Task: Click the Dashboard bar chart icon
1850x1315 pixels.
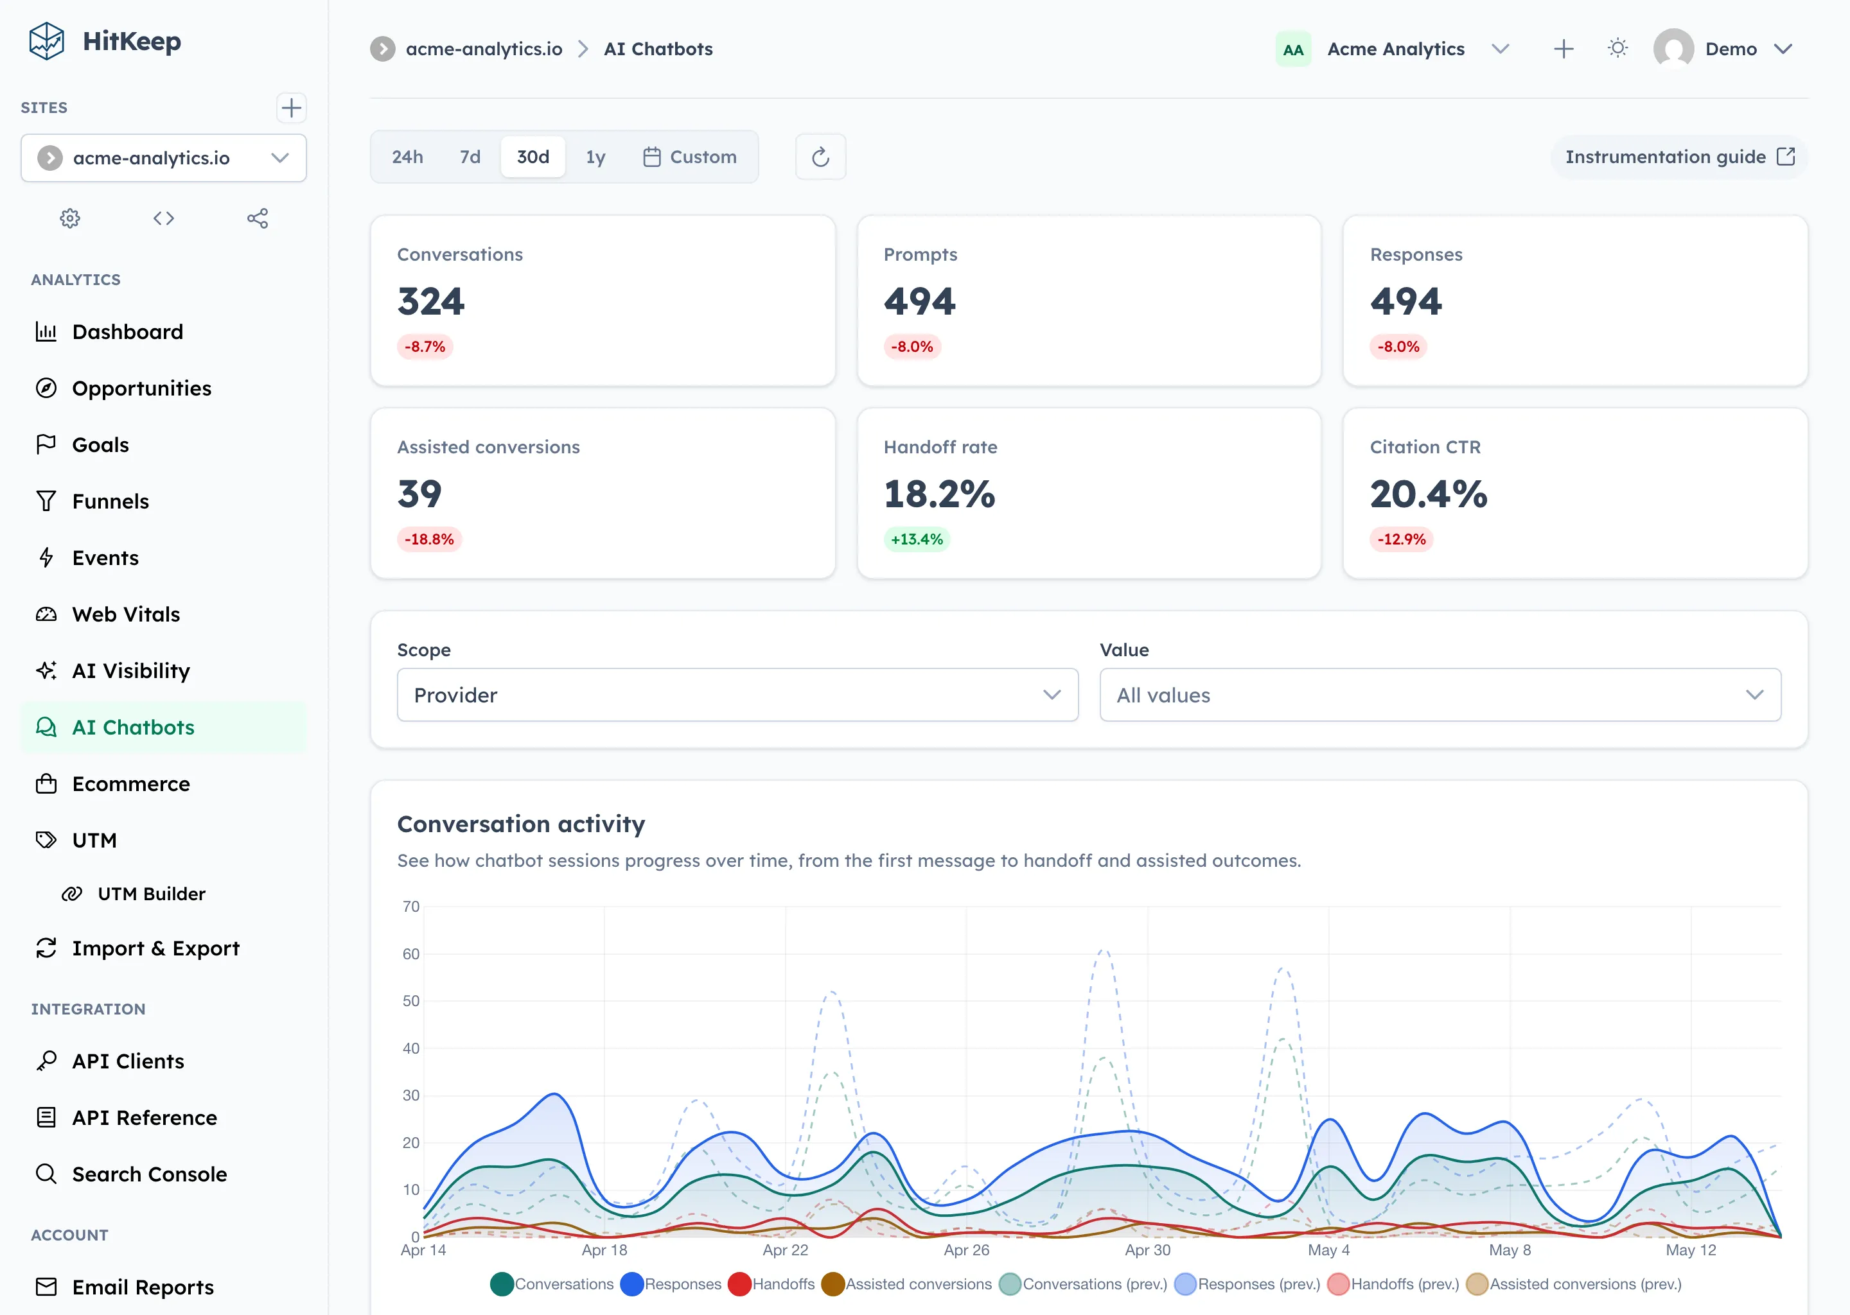Action: [46, 331]
